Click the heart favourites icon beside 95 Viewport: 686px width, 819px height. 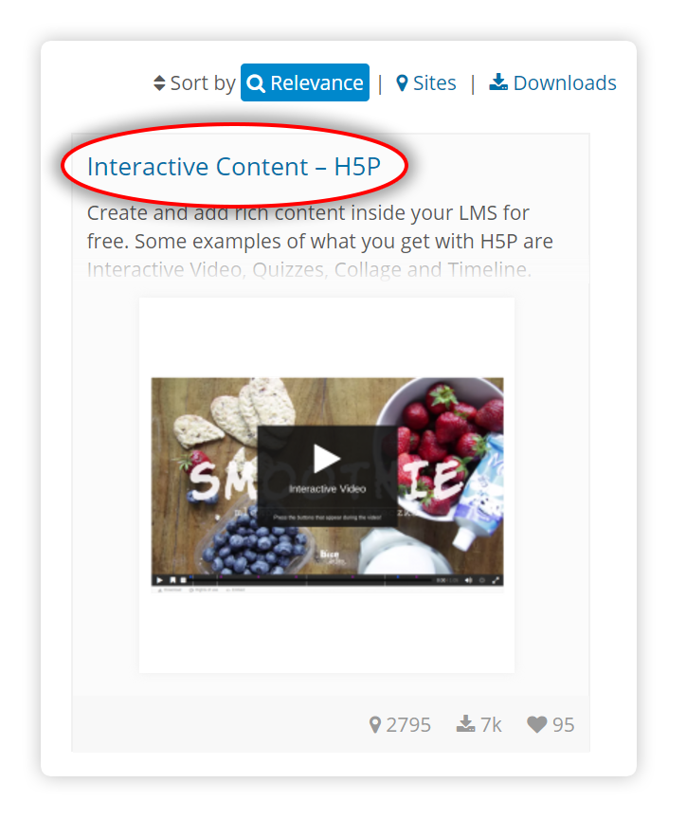[x=536, y=724]
